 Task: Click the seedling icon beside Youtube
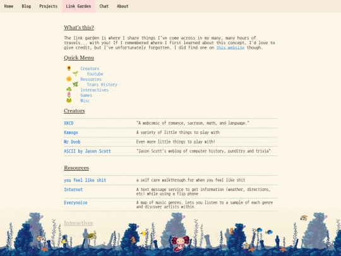coord(75,73)
